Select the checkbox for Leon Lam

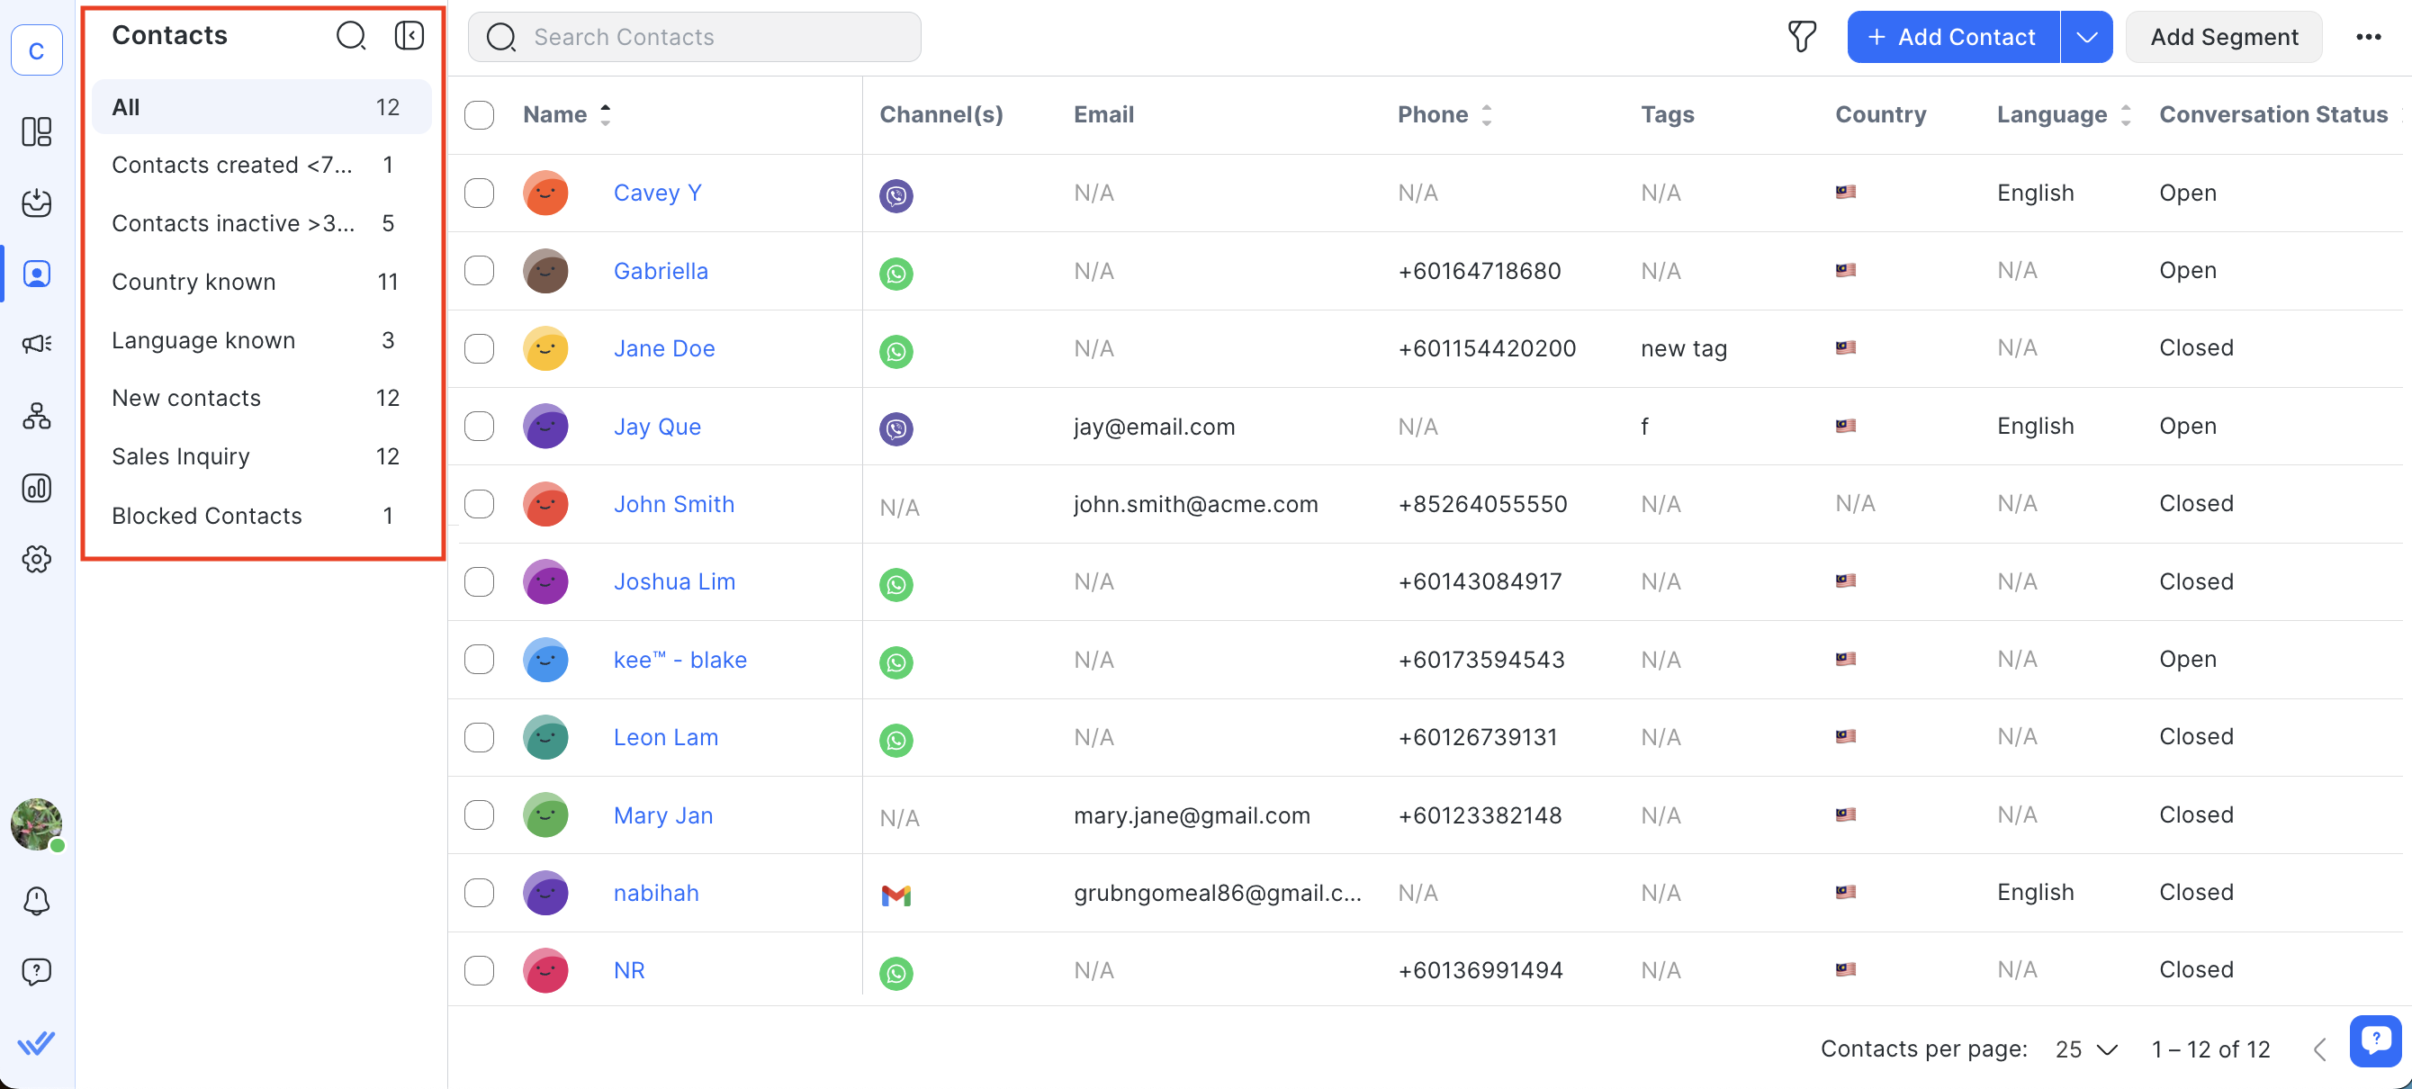point(480,737)
